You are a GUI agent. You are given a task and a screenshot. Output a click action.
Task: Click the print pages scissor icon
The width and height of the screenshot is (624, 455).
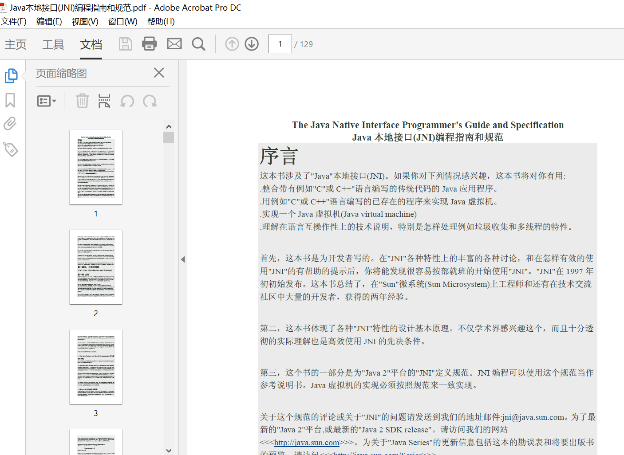pyautogui.click(x=104, y=101)
